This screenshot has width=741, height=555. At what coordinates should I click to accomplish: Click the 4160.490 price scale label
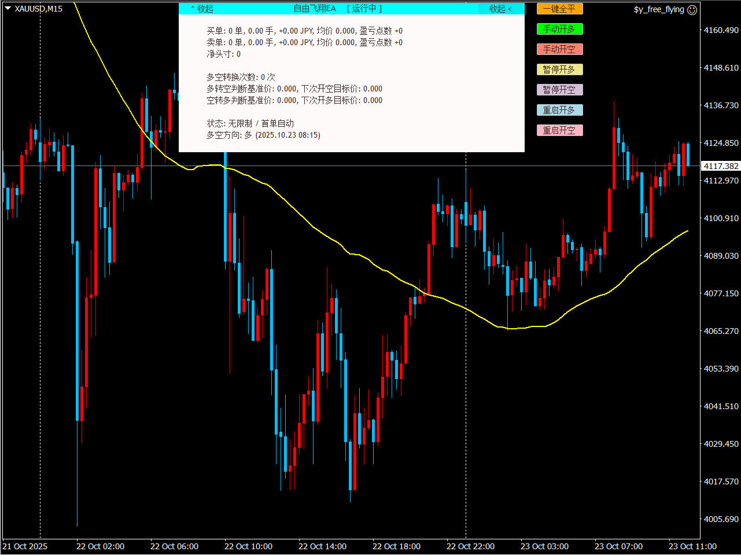point(721,30)
